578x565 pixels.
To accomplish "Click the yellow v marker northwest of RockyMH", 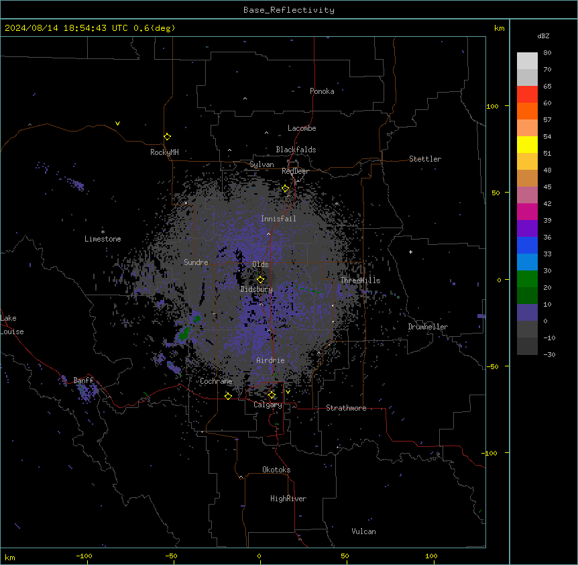I will (x=117, y=123).
